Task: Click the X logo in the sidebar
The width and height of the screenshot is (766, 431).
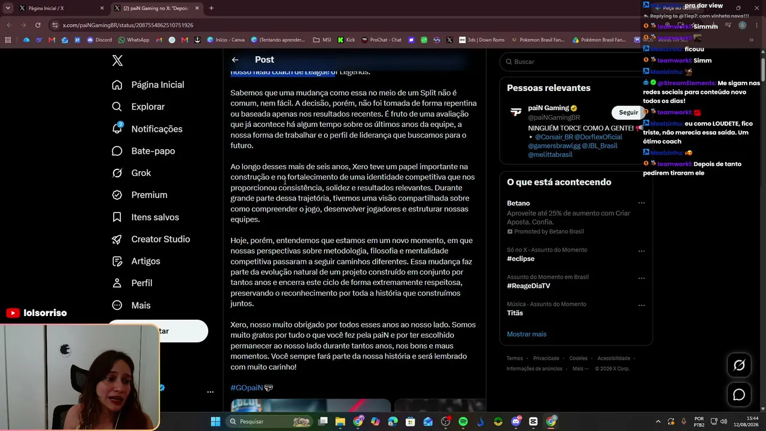Action: [117, 60]
